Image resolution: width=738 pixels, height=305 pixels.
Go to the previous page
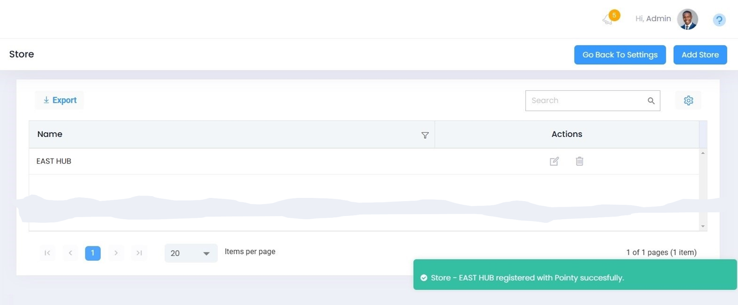(x=70, y=253)
